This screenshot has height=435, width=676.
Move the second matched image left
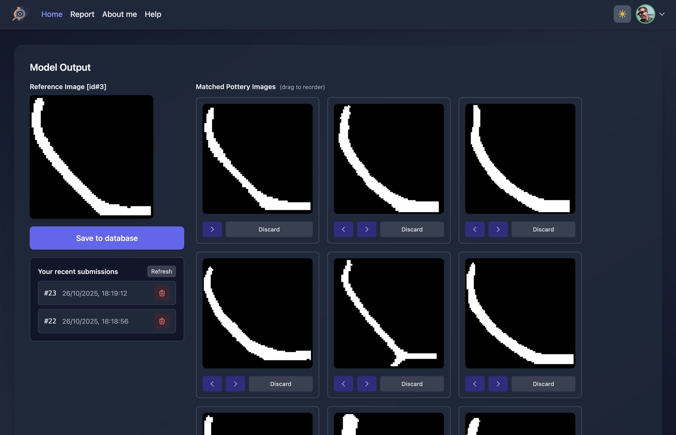point(343,229)
